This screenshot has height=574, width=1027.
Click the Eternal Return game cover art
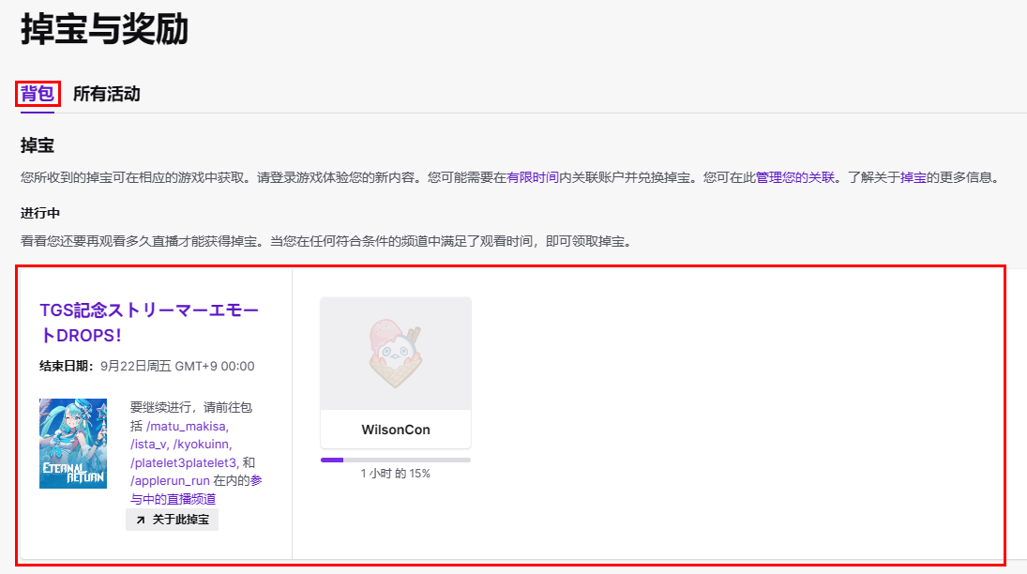click(73, 444)
